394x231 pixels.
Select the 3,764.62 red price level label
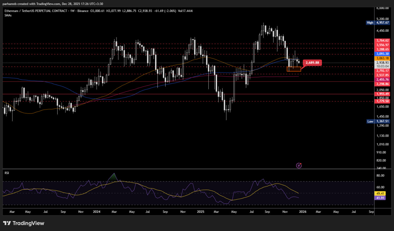pos(383,40)
